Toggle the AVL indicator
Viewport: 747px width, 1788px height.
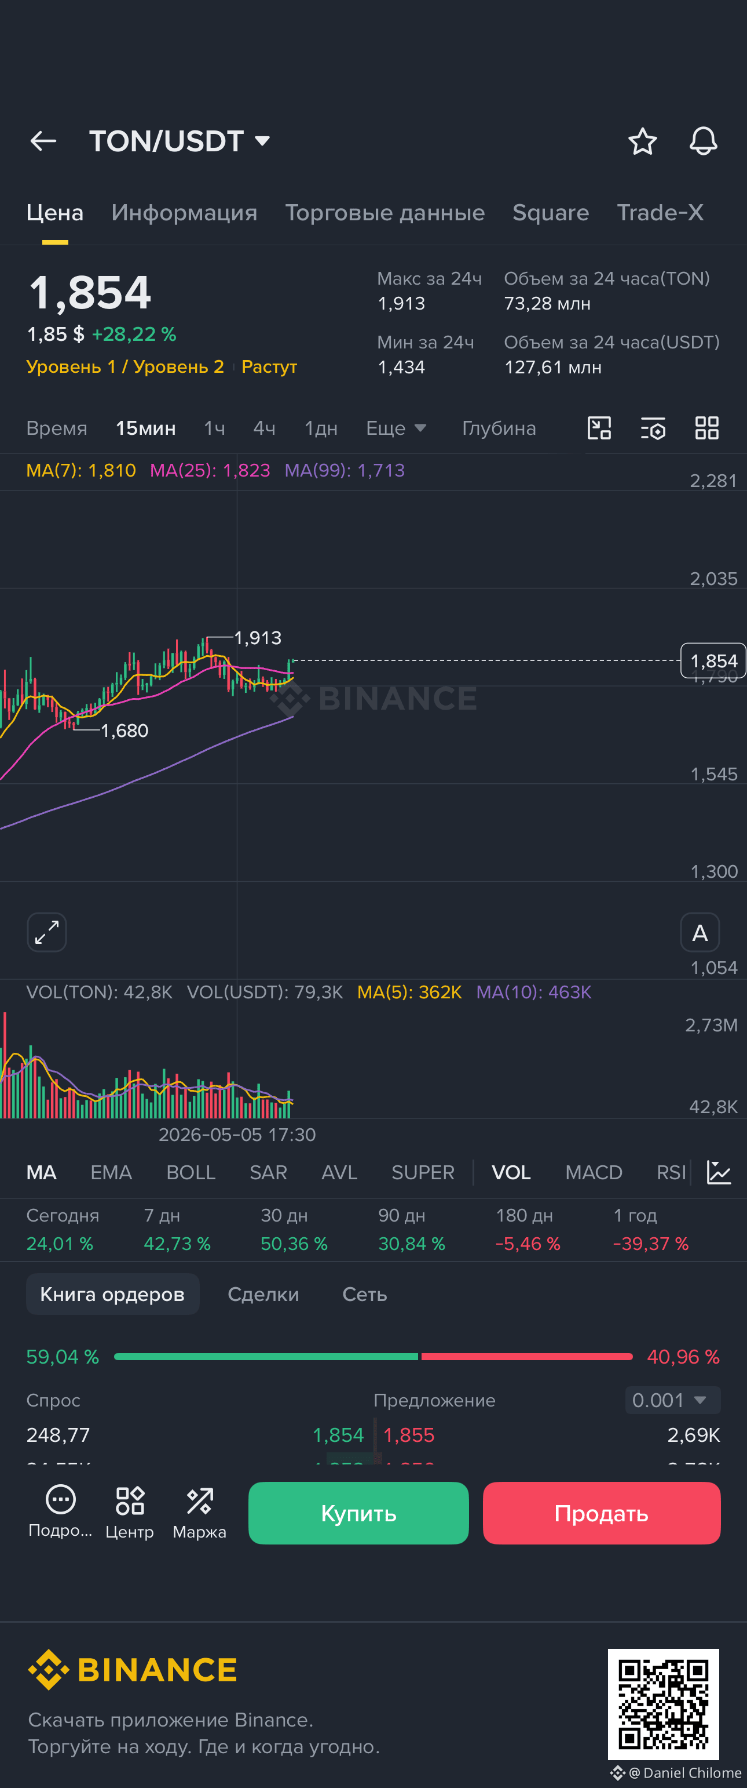pyautogui.click(x=339, y=1172)
